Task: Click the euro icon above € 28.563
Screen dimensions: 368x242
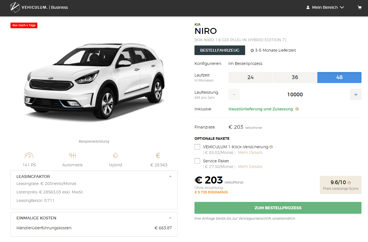Action: pos(158,155)
